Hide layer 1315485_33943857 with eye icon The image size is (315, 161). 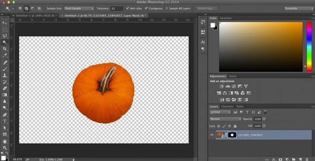pyautogui.click(x=212, y=135)
